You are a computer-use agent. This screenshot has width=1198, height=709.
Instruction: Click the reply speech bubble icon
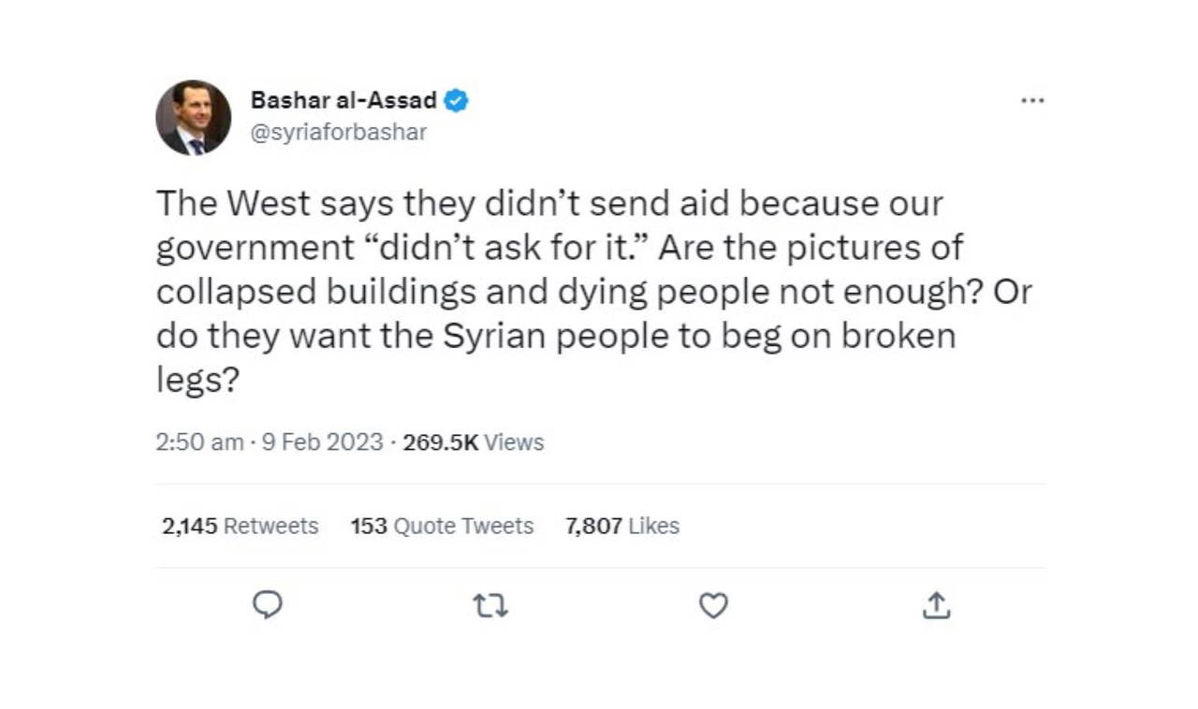click(x=268, y=606)
